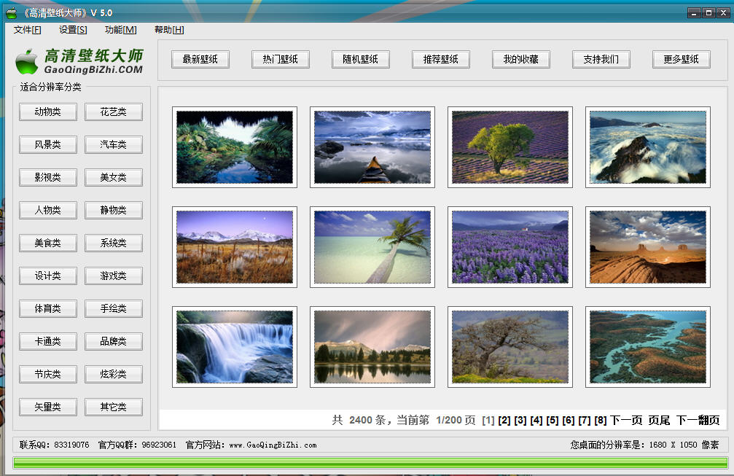Click the 最新壁纸 button
Screen dimensions: 734x476
pyautogui.click(x=200, y=60)
